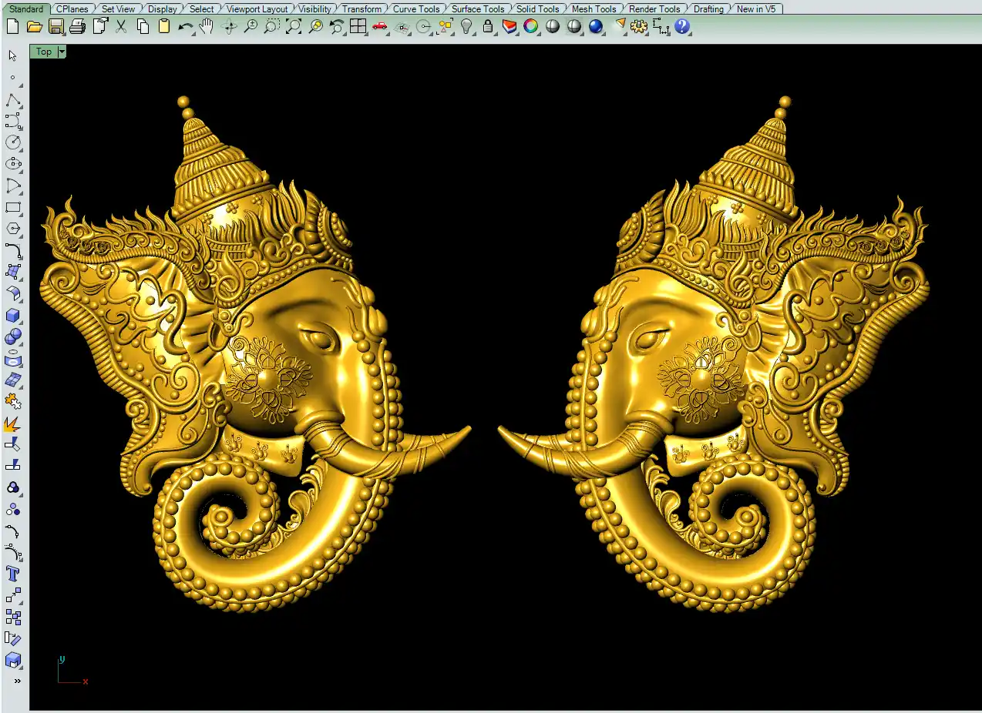982x713 pixels.
Task: Click the blue Help question mark button
Action: pos(681,27)
